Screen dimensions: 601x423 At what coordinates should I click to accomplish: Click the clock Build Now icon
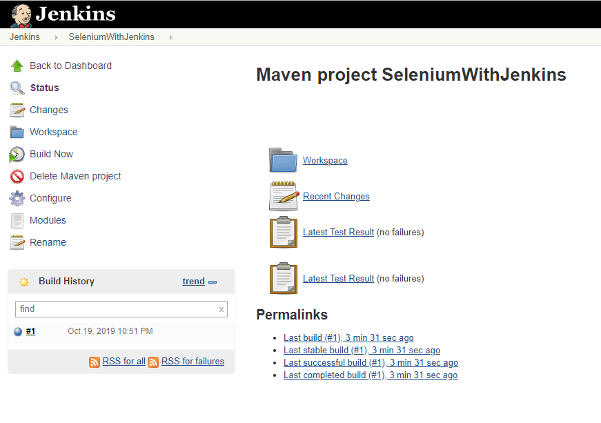click(x=17, y=155)
